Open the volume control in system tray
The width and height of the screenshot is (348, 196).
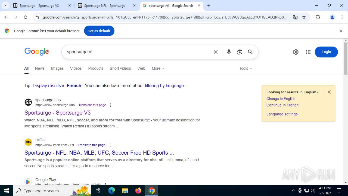pyautogui.click(x=313, y=191)
